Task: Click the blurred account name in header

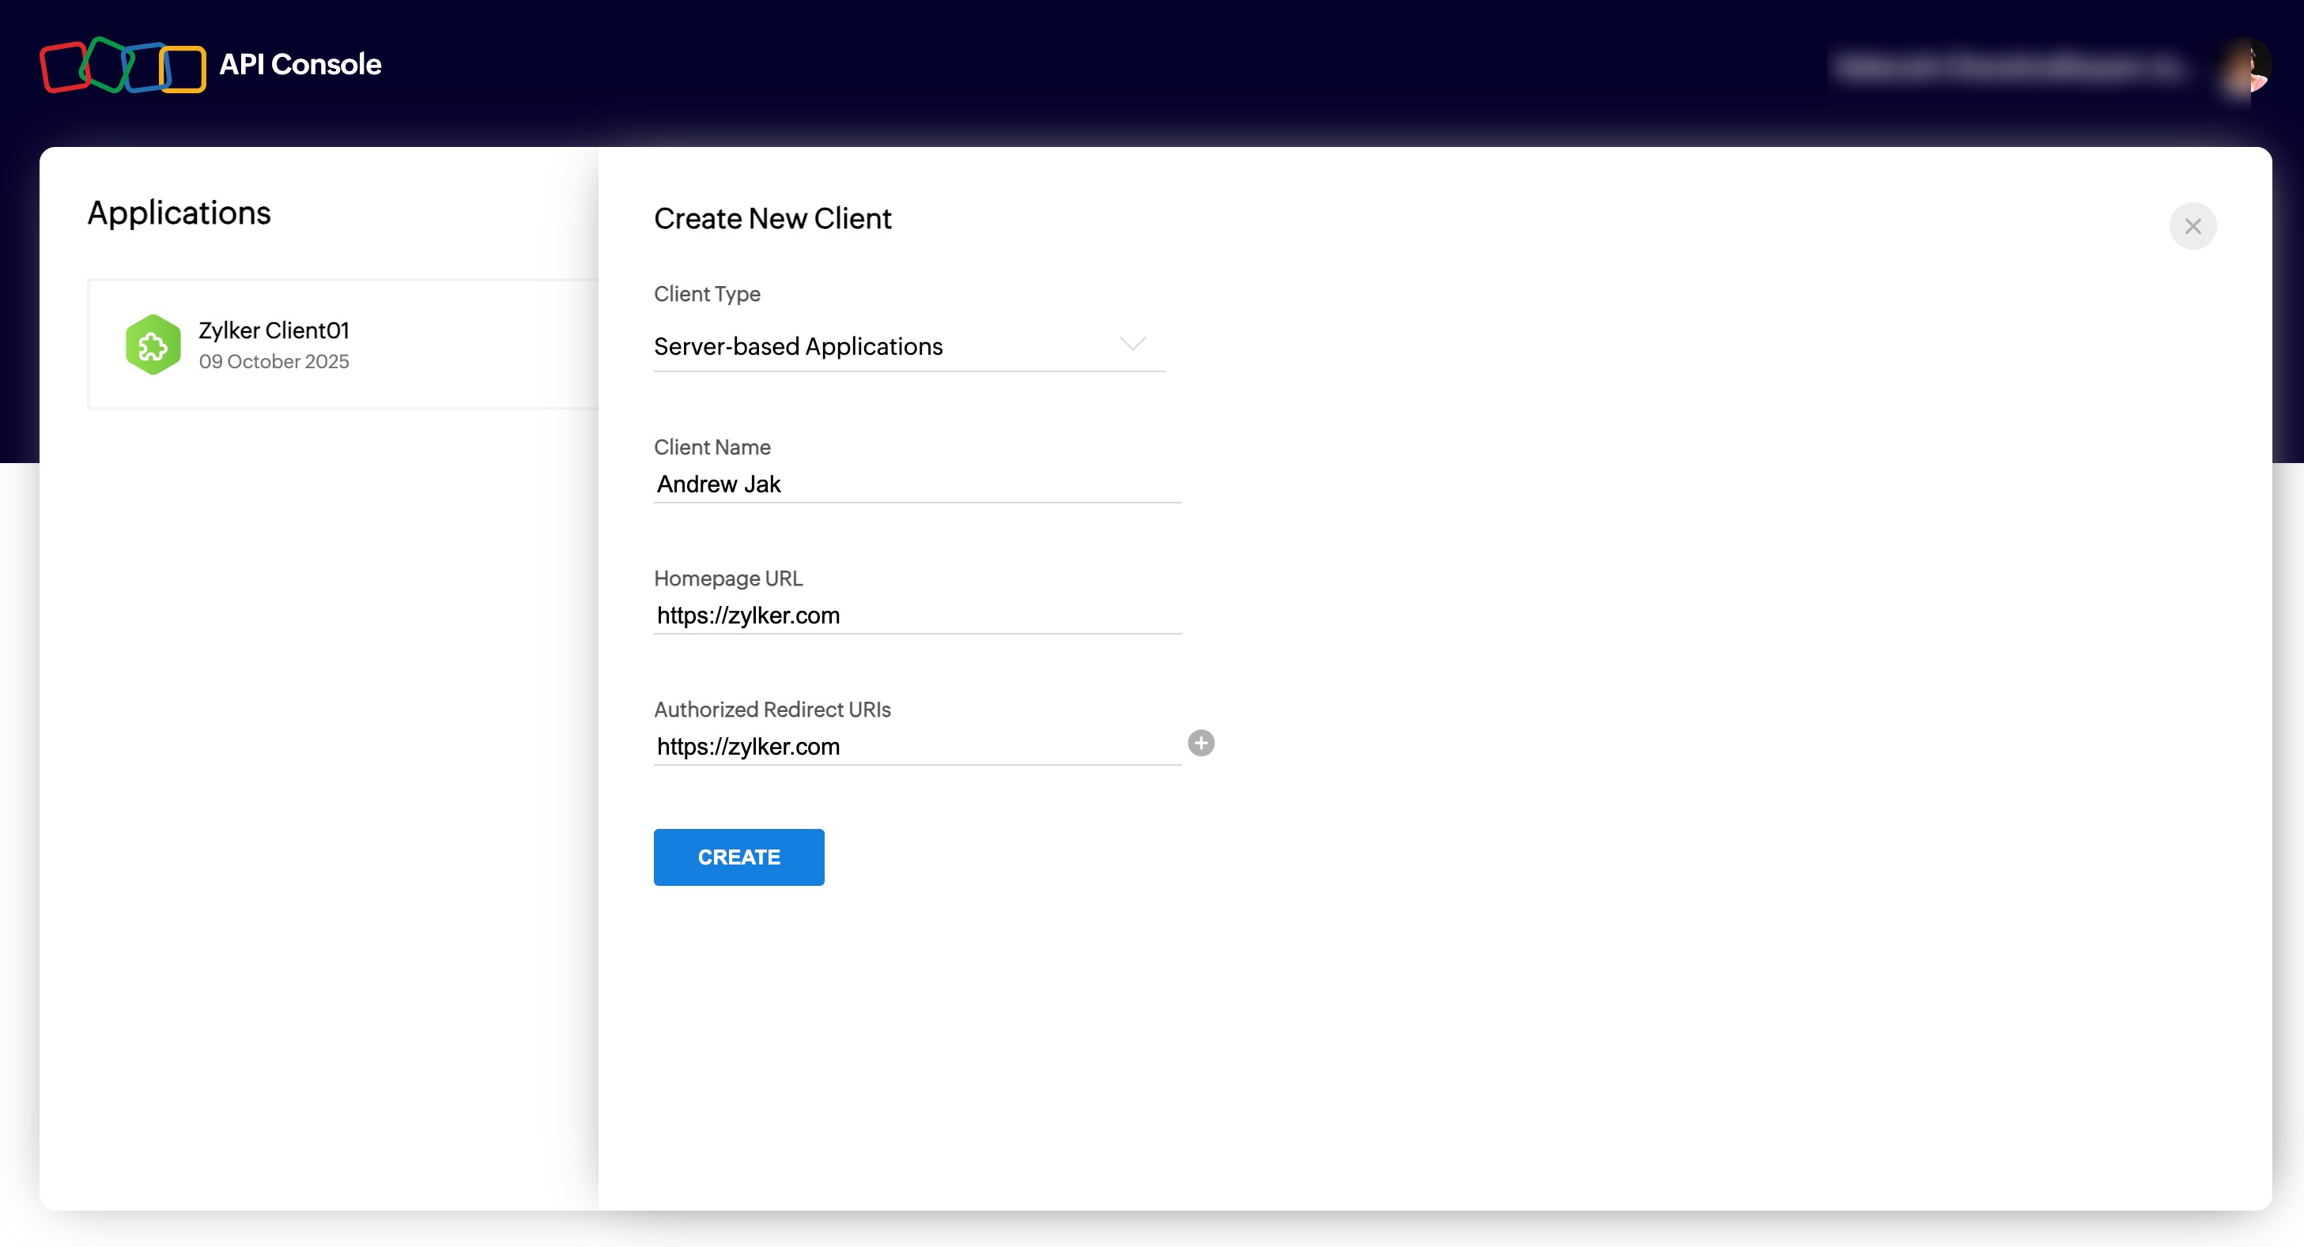Action: point(2008,67)
